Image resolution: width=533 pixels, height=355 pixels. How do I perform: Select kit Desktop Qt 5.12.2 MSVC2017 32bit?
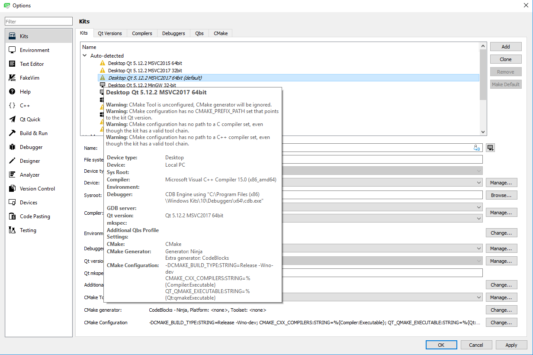click(144, 71)
